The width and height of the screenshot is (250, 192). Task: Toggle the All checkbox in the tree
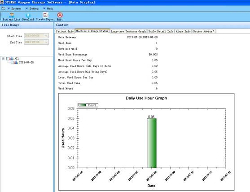[x=8, y=59]
